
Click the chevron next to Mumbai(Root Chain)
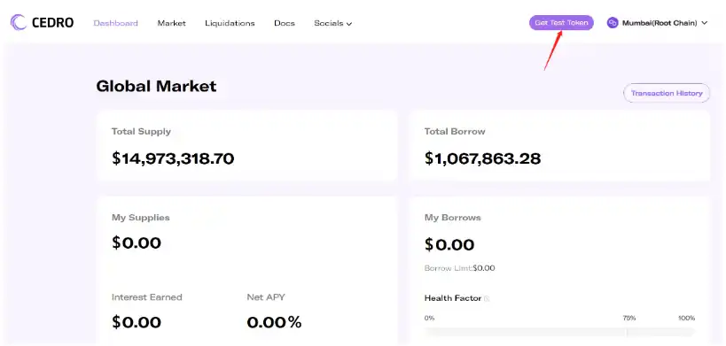(705, 23)
